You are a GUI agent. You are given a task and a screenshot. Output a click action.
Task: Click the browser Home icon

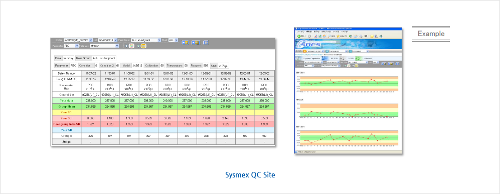(324, 36)
